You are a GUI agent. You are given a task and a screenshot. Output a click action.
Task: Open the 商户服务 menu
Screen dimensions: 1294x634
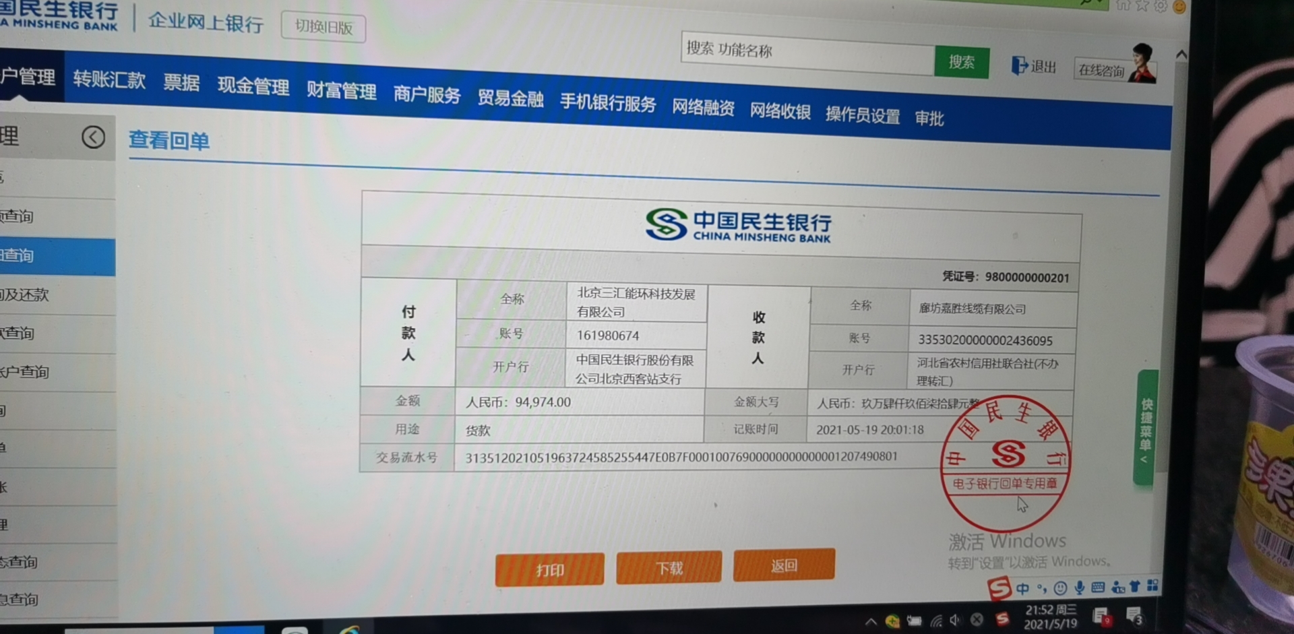tap(427, 94)
